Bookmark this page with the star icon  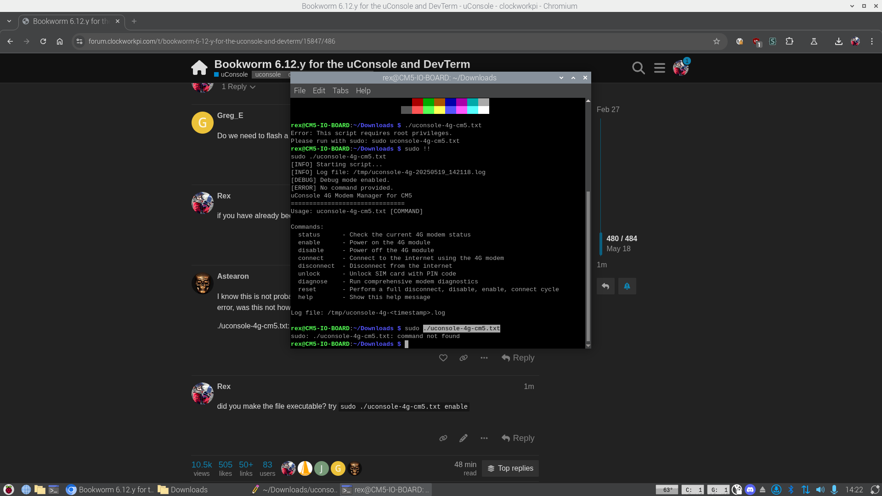tap(717, 41)
